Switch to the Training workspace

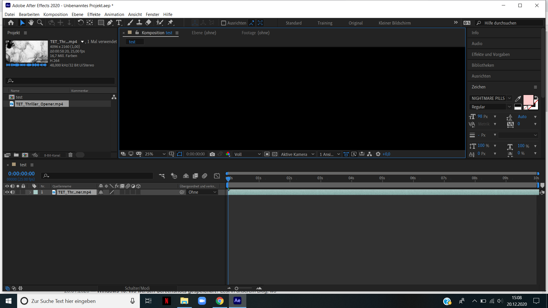point(325,23)
